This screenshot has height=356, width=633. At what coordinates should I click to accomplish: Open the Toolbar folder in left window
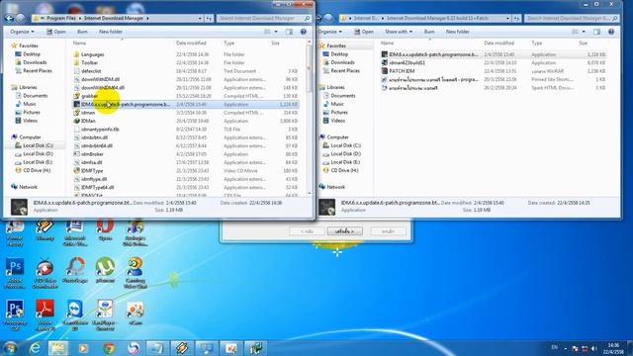(x=89, y=62)
